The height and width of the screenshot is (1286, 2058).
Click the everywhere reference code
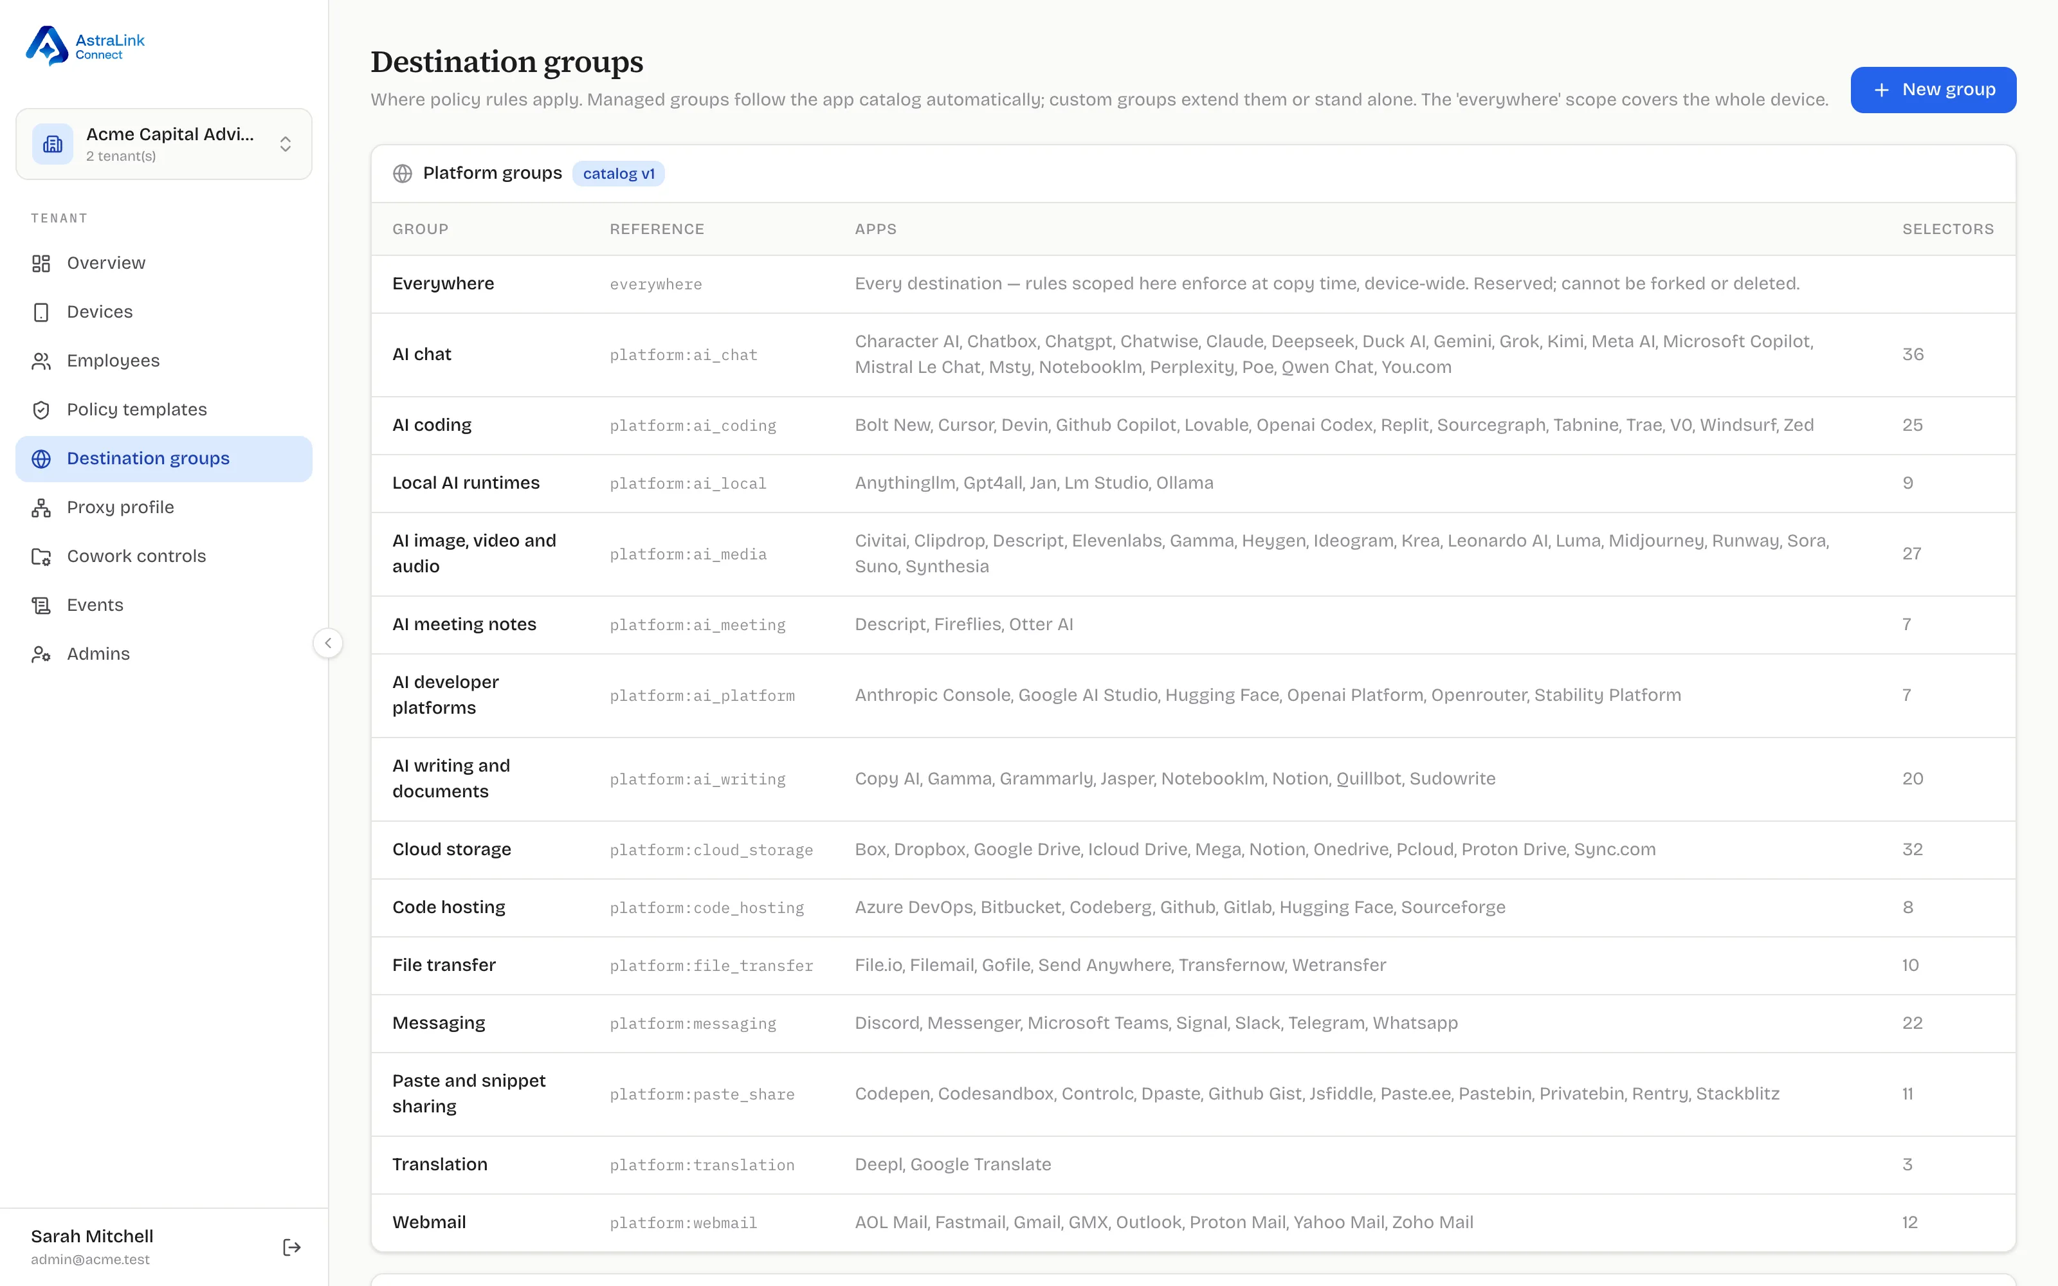[x=656, y=284]
